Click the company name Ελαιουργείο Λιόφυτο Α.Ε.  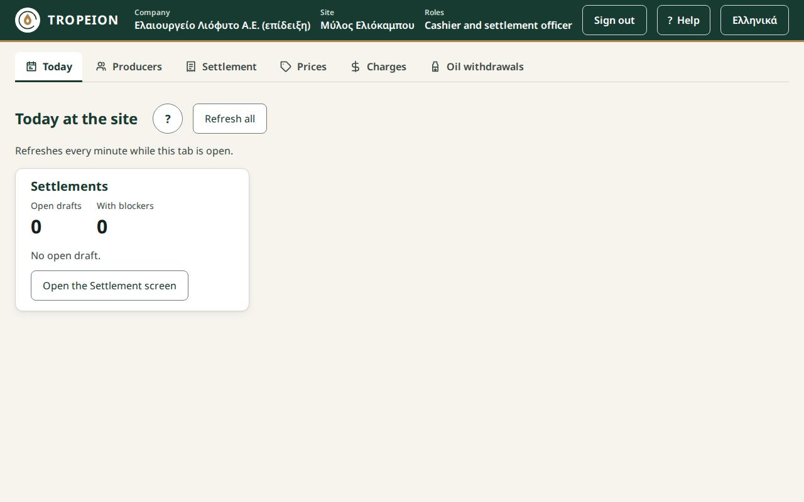[x=222, y=26]
